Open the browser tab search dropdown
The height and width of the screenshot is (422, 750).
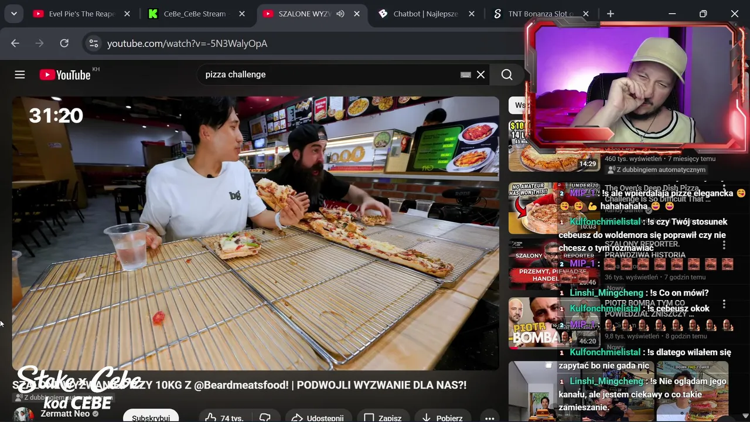coord(13,13)
